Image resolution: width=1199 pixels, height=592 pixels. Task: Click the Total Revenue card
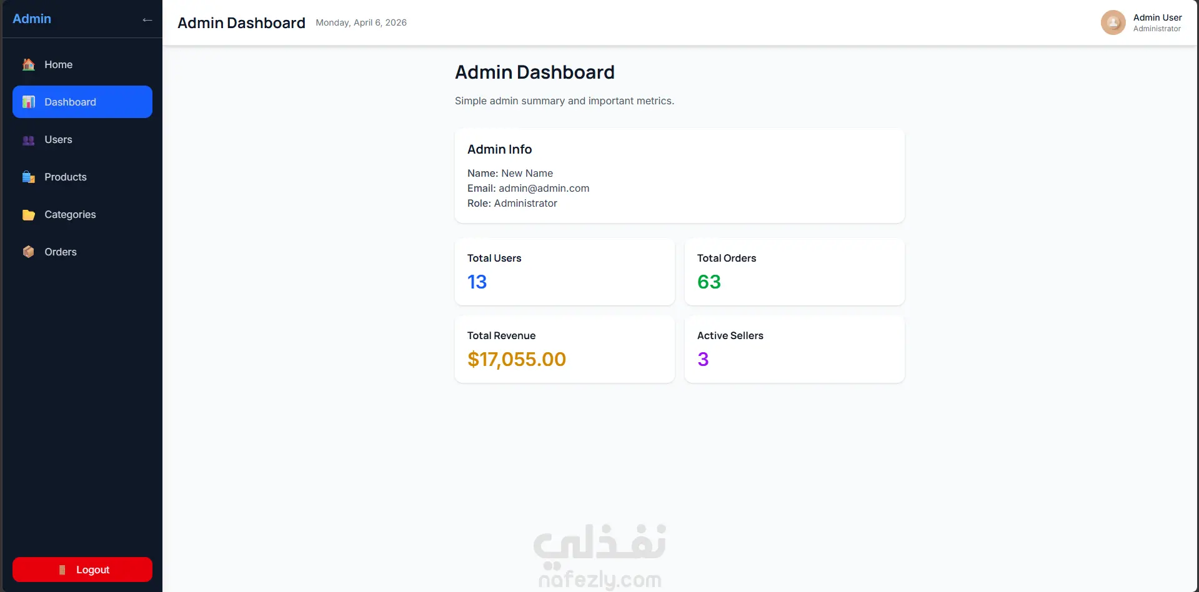click(564, 349)
